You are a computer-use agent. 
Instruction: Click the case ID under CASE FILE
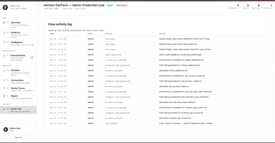[x=18, y=9]
